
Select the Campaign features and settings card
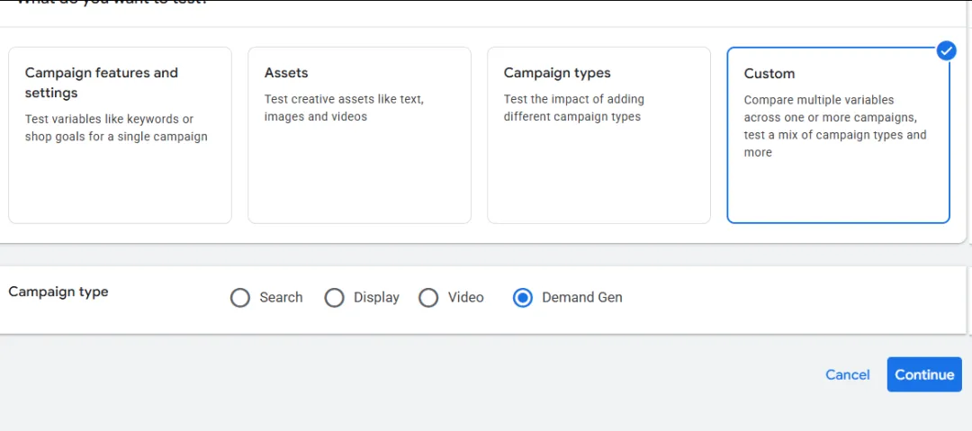click(x=120, y=135)
